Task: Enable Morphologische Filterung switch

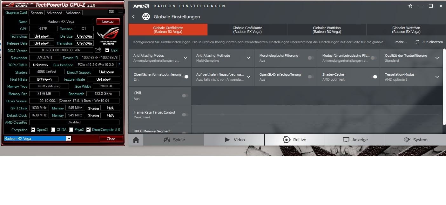Action: tap(311, 58)
